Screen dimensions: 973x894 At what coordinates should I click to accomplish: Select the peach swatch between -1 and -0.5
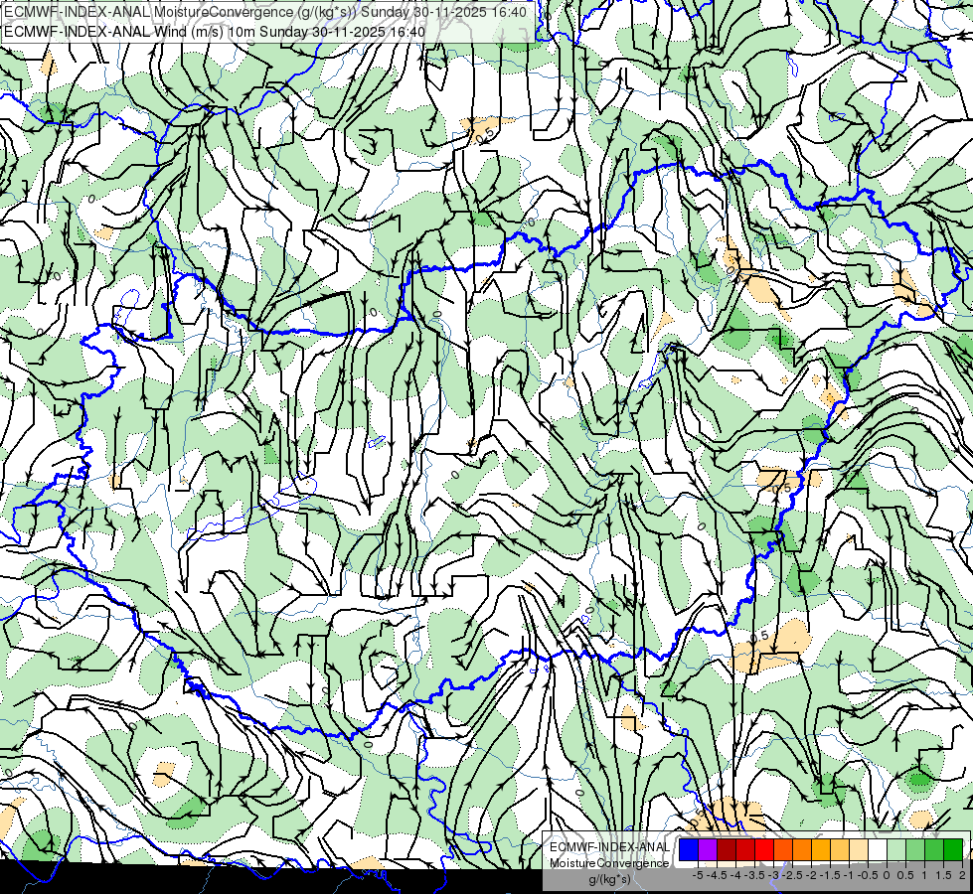tap(859, 849)
